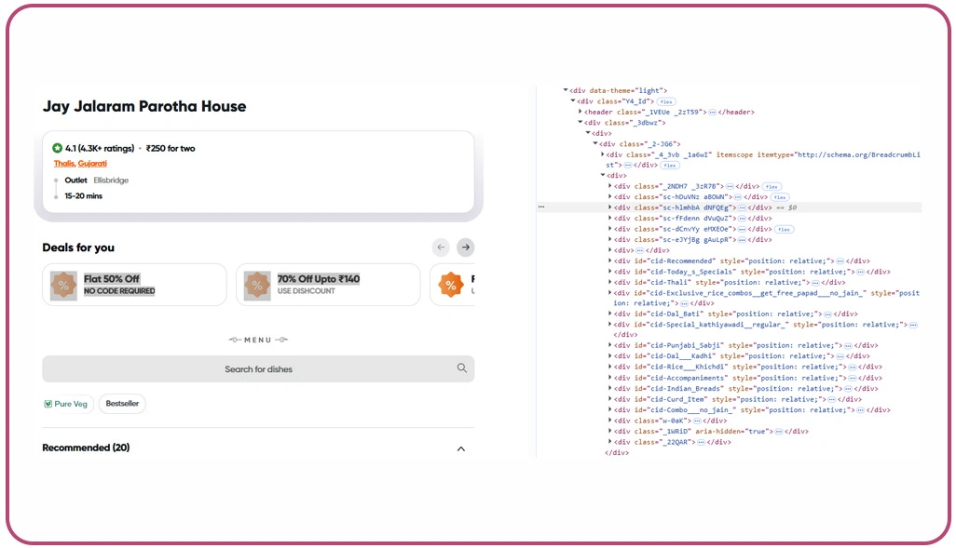The image size is (956, 548).
Task: Click the 'Deals for you' heading
Action: (x=78, y=247)
